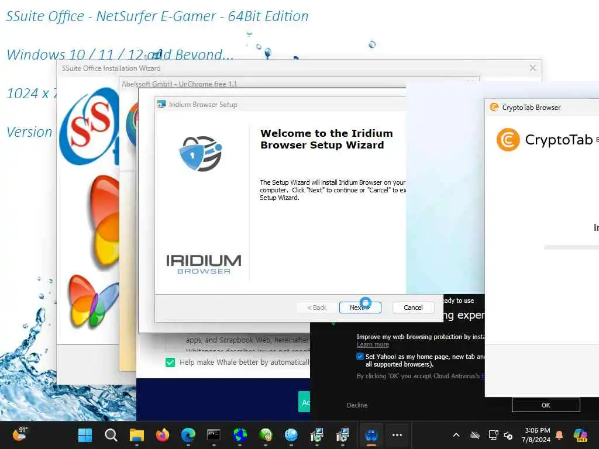Viewport: 599px width, 449px height.
Task: Open the Learn more link in antivirus dialog
Action: click(373, 344)
